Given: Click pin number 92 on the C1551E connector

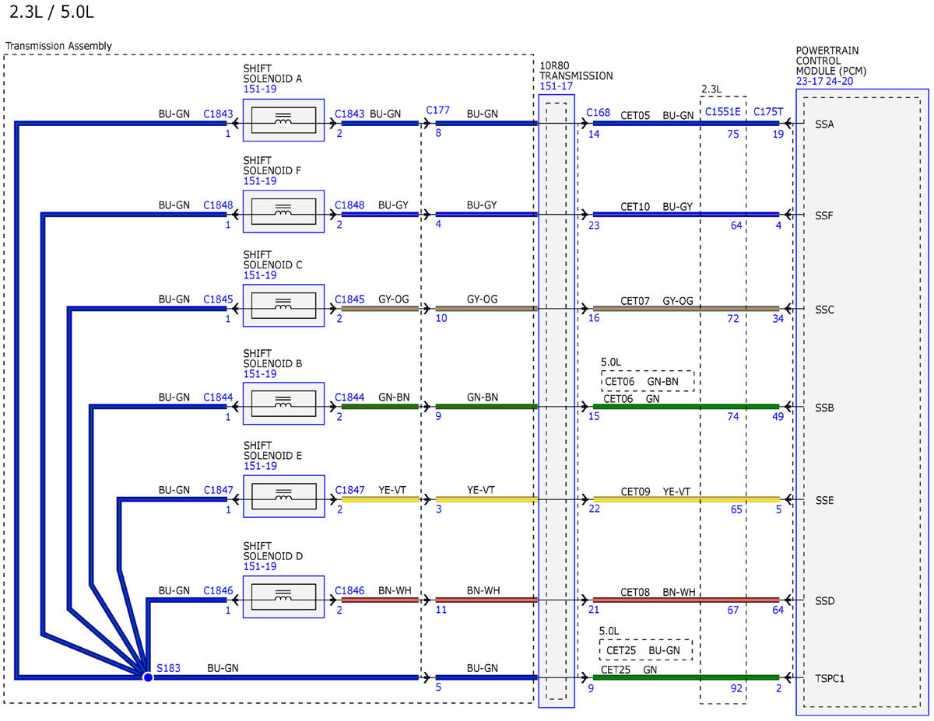Looking at the screenshot, I should 736,688.
